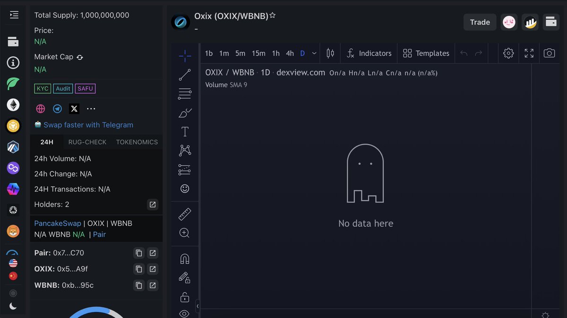The width and height of the screenshot is (567, 318).
Task: Open the wallet icon in left sidebar
Action: 13,42
